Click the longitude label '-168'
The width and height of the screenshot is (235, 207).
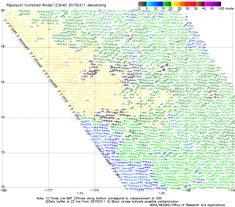point(187,190)
